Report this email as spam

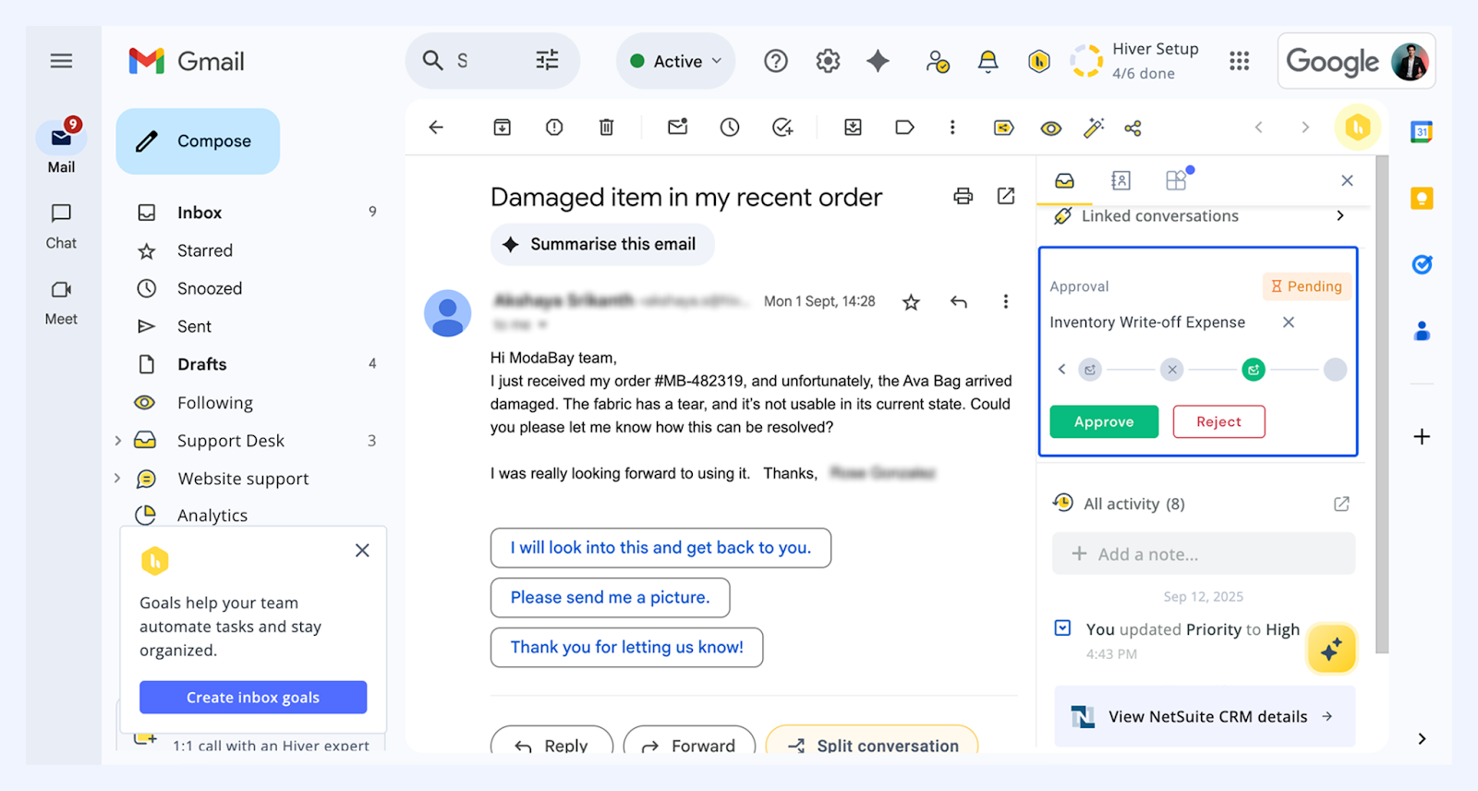(x=554, y=128)
